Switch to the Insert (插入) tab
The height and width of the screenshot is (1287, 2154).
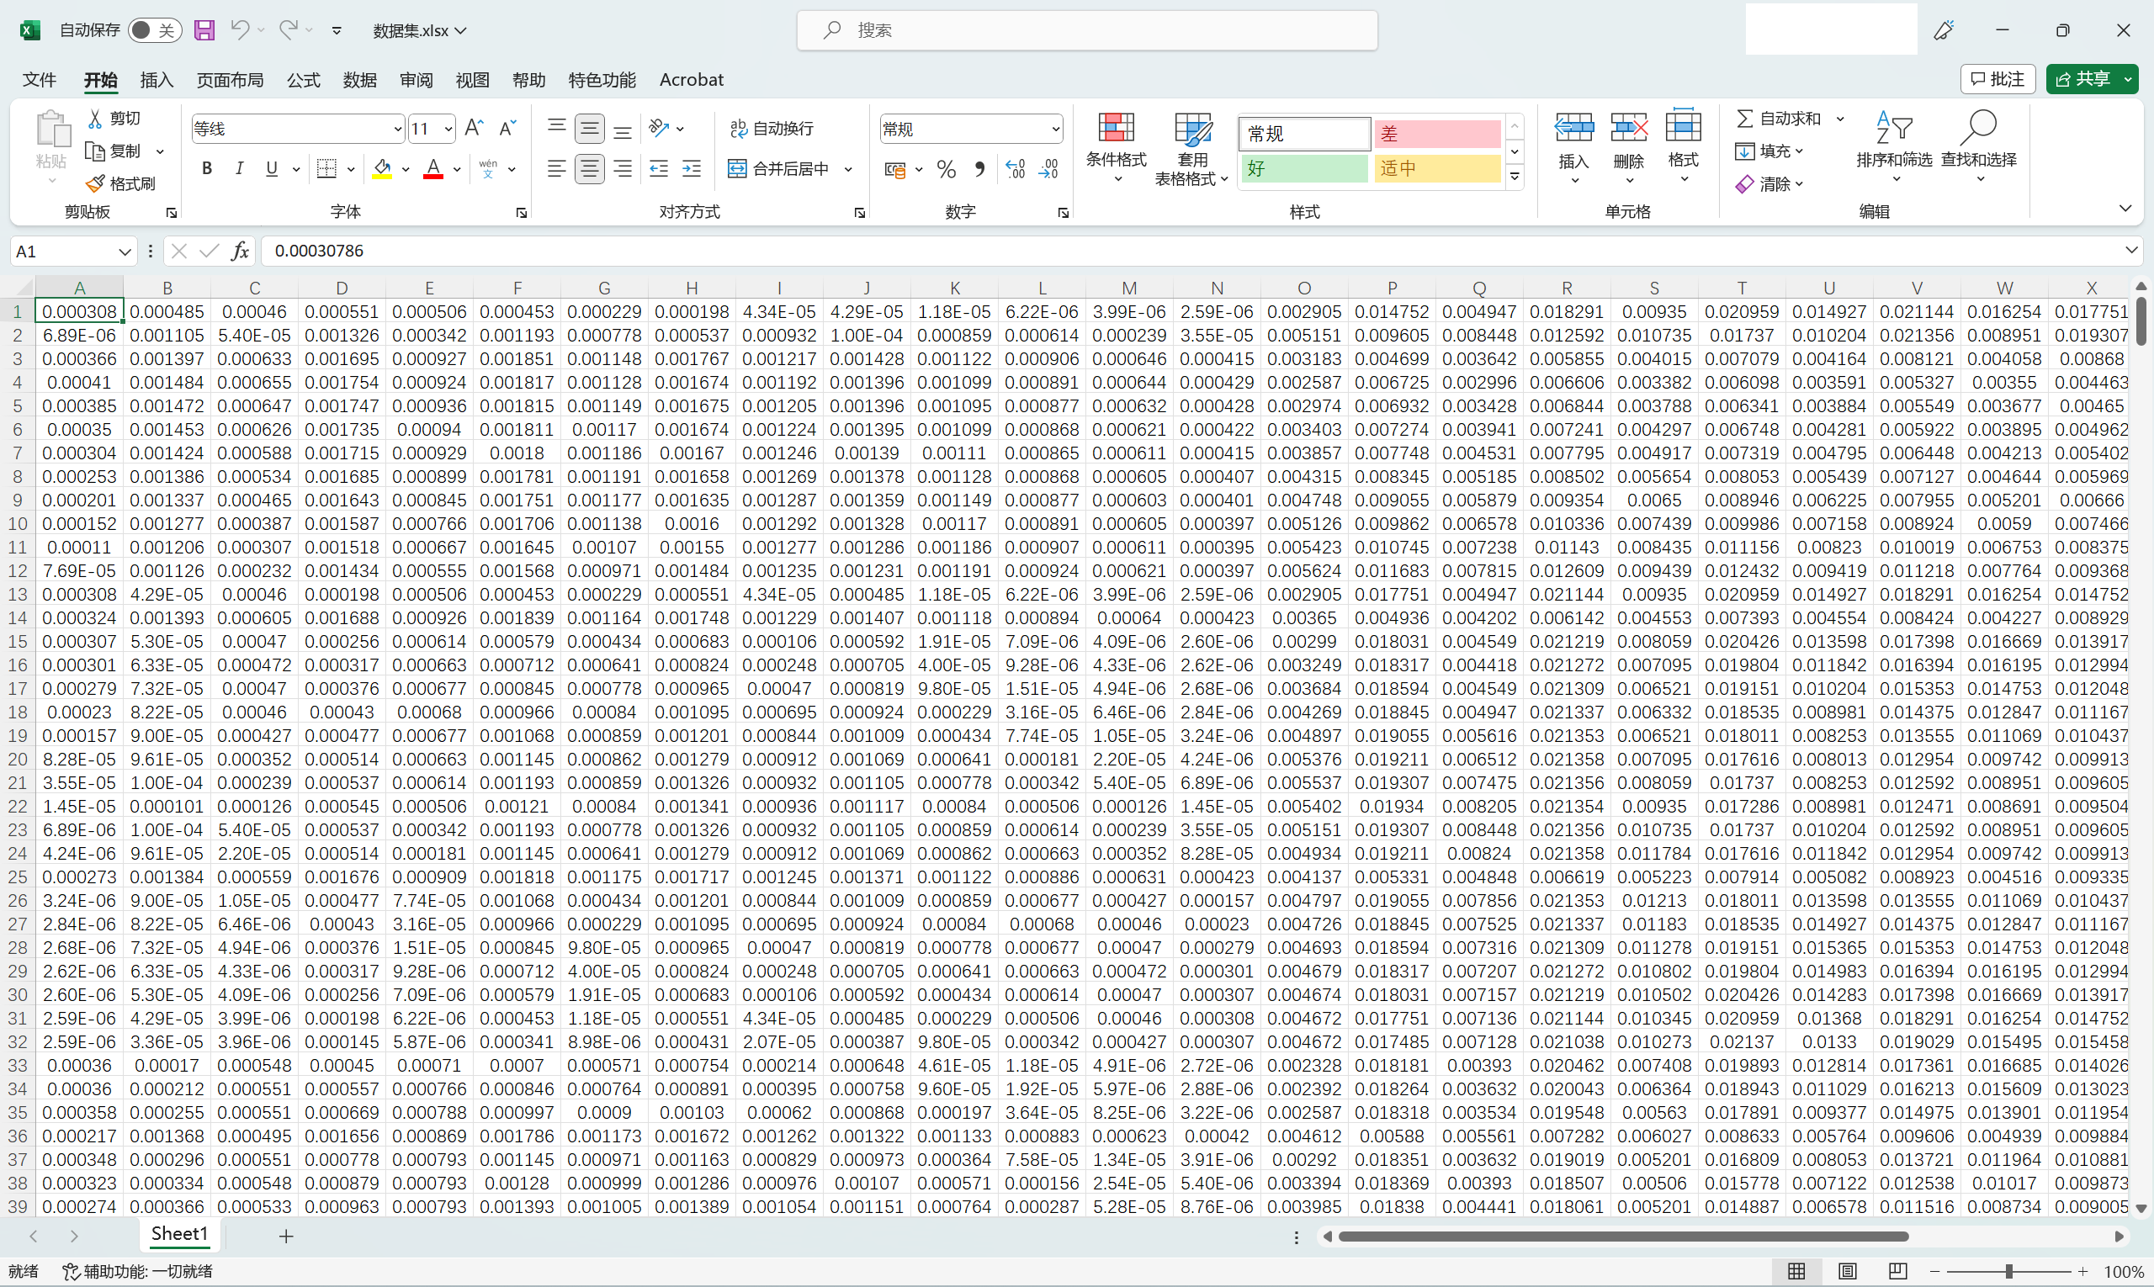pyautogui.click(x=157, y=80)
